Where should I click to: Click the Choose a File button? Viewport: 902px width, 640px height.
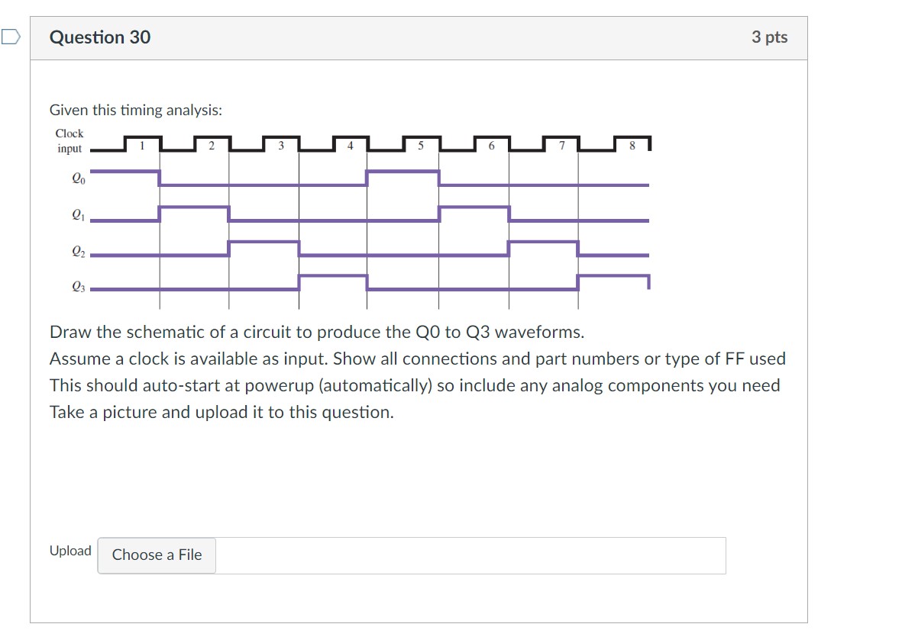[x=156, y=555]
